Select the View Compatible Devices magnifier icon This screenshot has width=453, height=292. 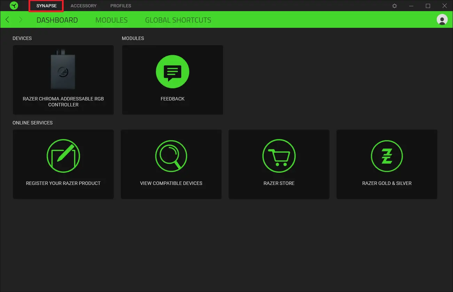(x=171, y=156)
